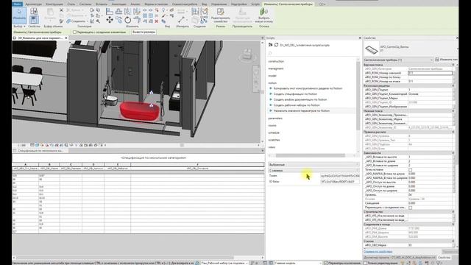Click the Scripts panel horizontal scrollbar
Viewport: 471px width, 265px height.
click(311, 155)
